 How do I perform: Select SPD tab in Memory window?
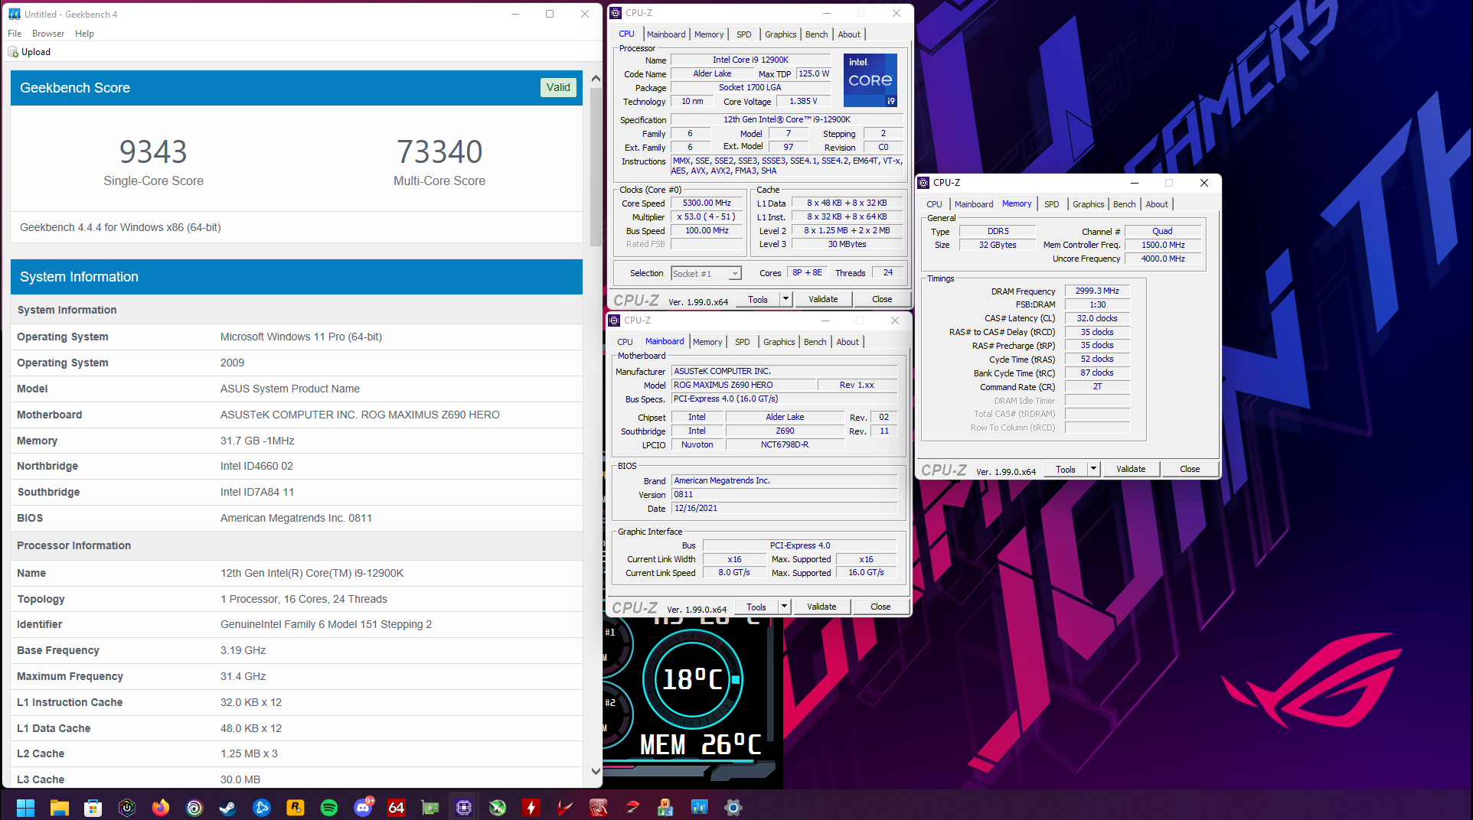(1052, 204)
